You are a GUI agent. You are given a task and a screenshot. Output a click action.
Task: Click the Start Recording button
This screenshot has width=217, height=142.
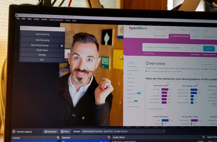click(x=42, y=40)
